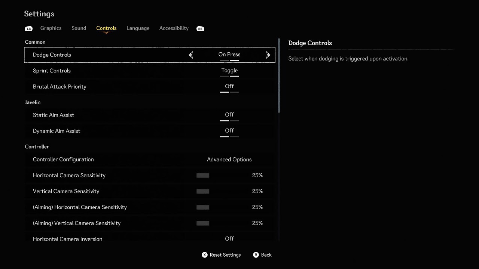Click right arrow on Dodge Controls
Screen dimensions: 479x269
point(268,55)
